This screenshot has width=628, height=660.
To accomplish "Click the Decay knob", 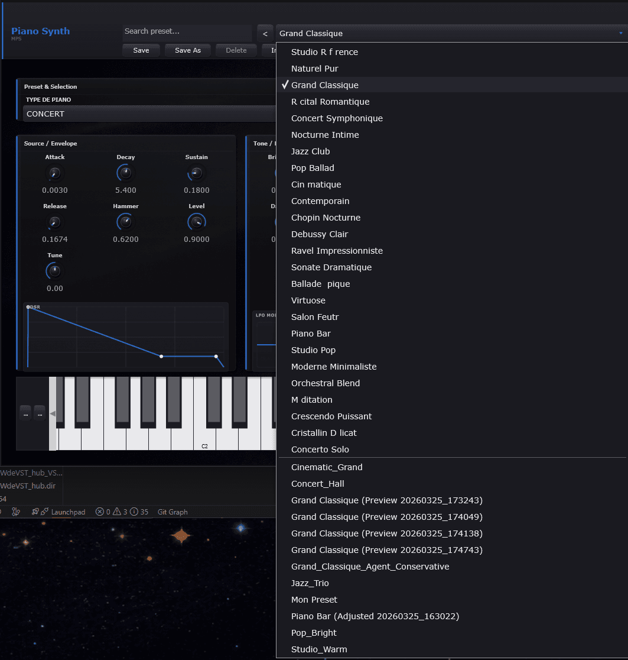I will click(125, 173).
